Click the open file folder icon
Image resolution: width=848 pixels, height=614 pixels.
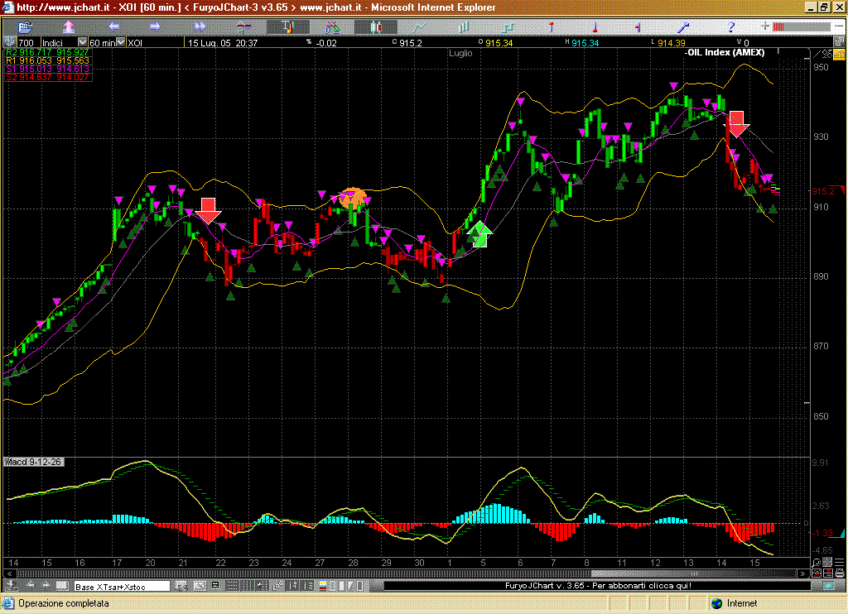coord(26,27)
